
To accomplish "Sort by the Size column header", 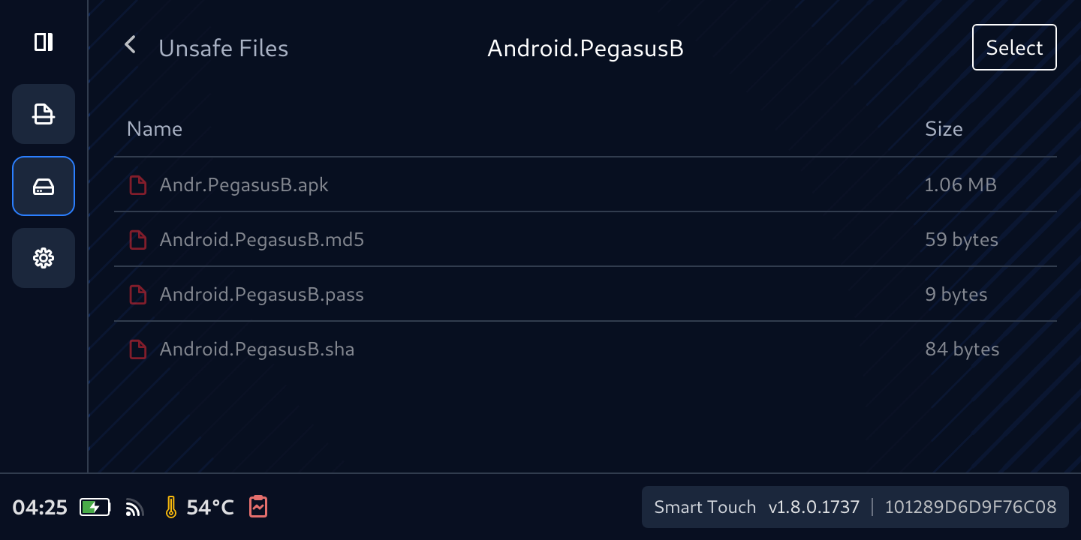I will [944, 129].
